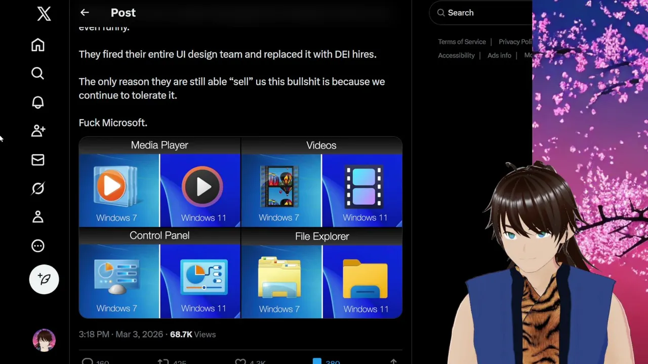The height and width of the screenshot is (364, 648).
Task: Go back using the arrow beside Post
Action: click(x=85, y=13)
